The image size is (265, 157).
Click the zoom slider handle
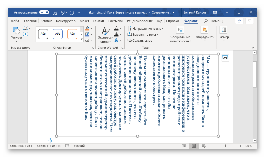coord(226,146)
